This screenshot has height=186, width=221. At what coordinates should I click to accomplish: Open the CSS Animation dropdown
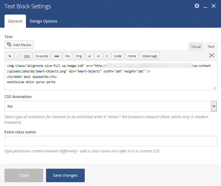(x=111, y=106)
